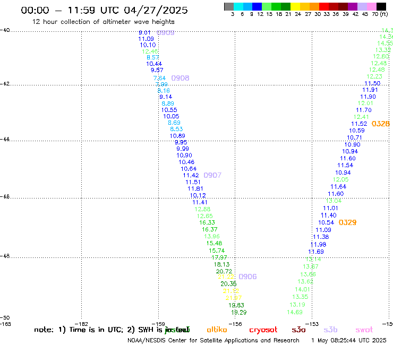Pick the orange swatch in the color scale

coord(314,6)
